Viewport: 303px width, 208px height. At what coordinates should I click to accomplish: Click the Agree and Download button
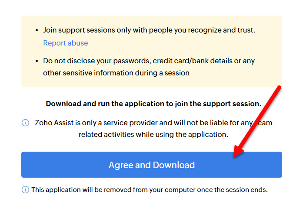pos(151,165)
